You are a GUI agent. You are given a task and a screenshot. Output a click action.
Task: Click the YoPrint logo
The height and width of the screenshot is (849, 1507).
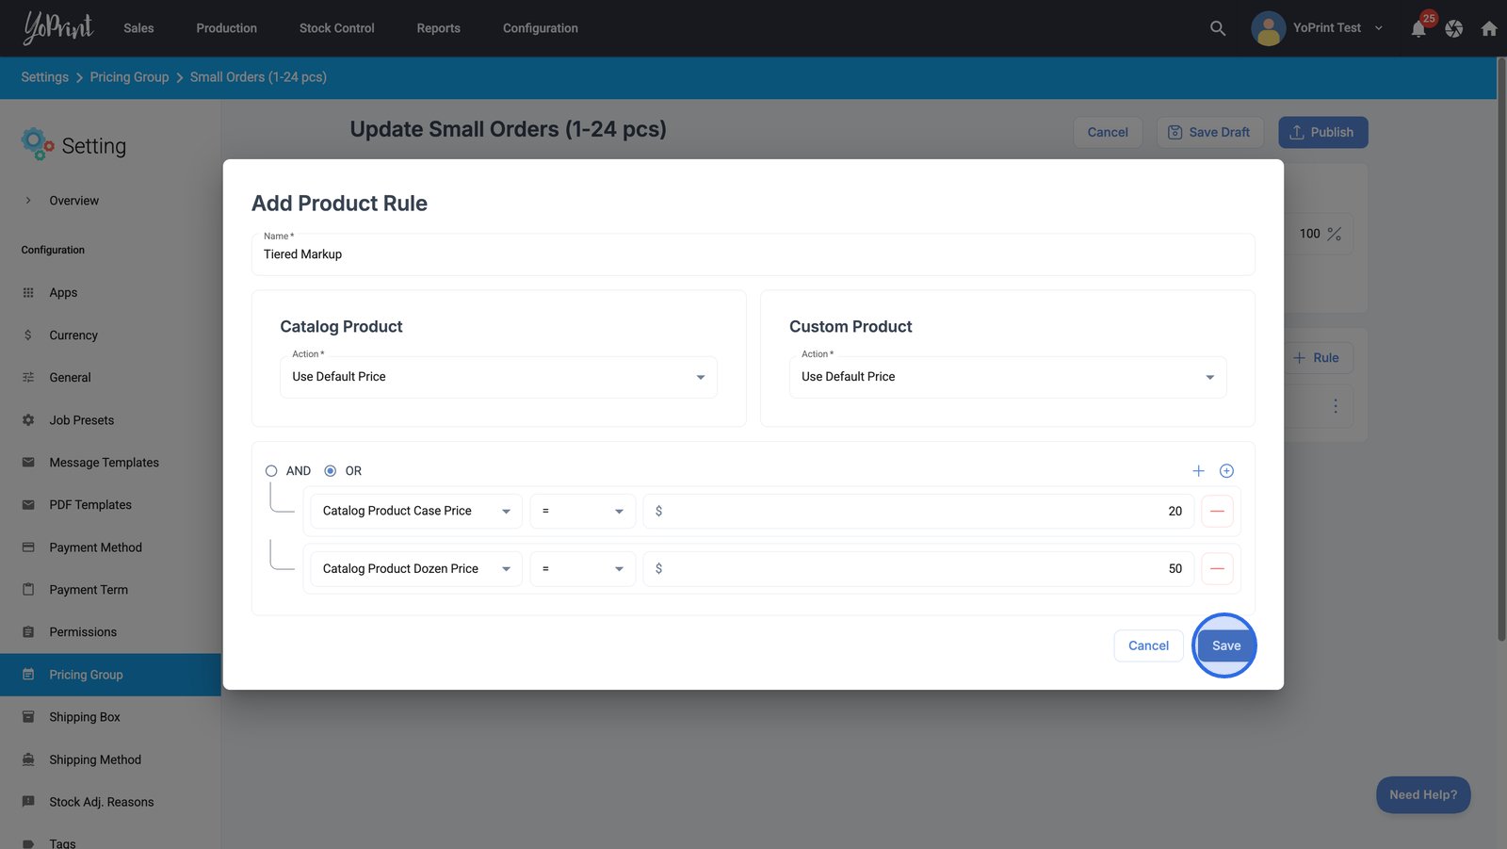coord(58,28)
